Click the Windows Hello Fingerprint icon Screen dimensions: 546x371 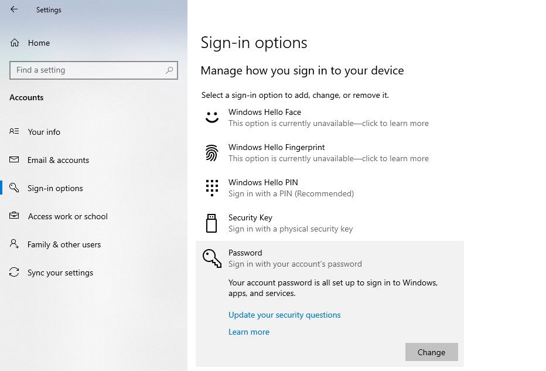211,152
